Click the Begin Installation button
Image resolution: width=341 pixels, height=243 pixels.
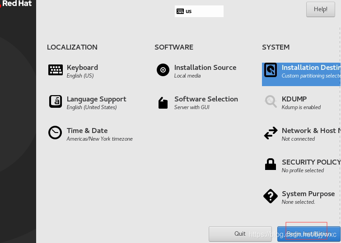tap(309, 234)
